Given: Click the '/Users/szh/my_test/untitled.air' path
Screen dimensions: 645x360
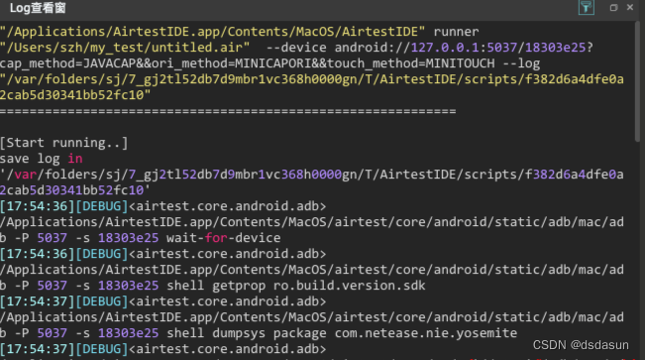Looking at the screenshot, I should pos(125,48).
